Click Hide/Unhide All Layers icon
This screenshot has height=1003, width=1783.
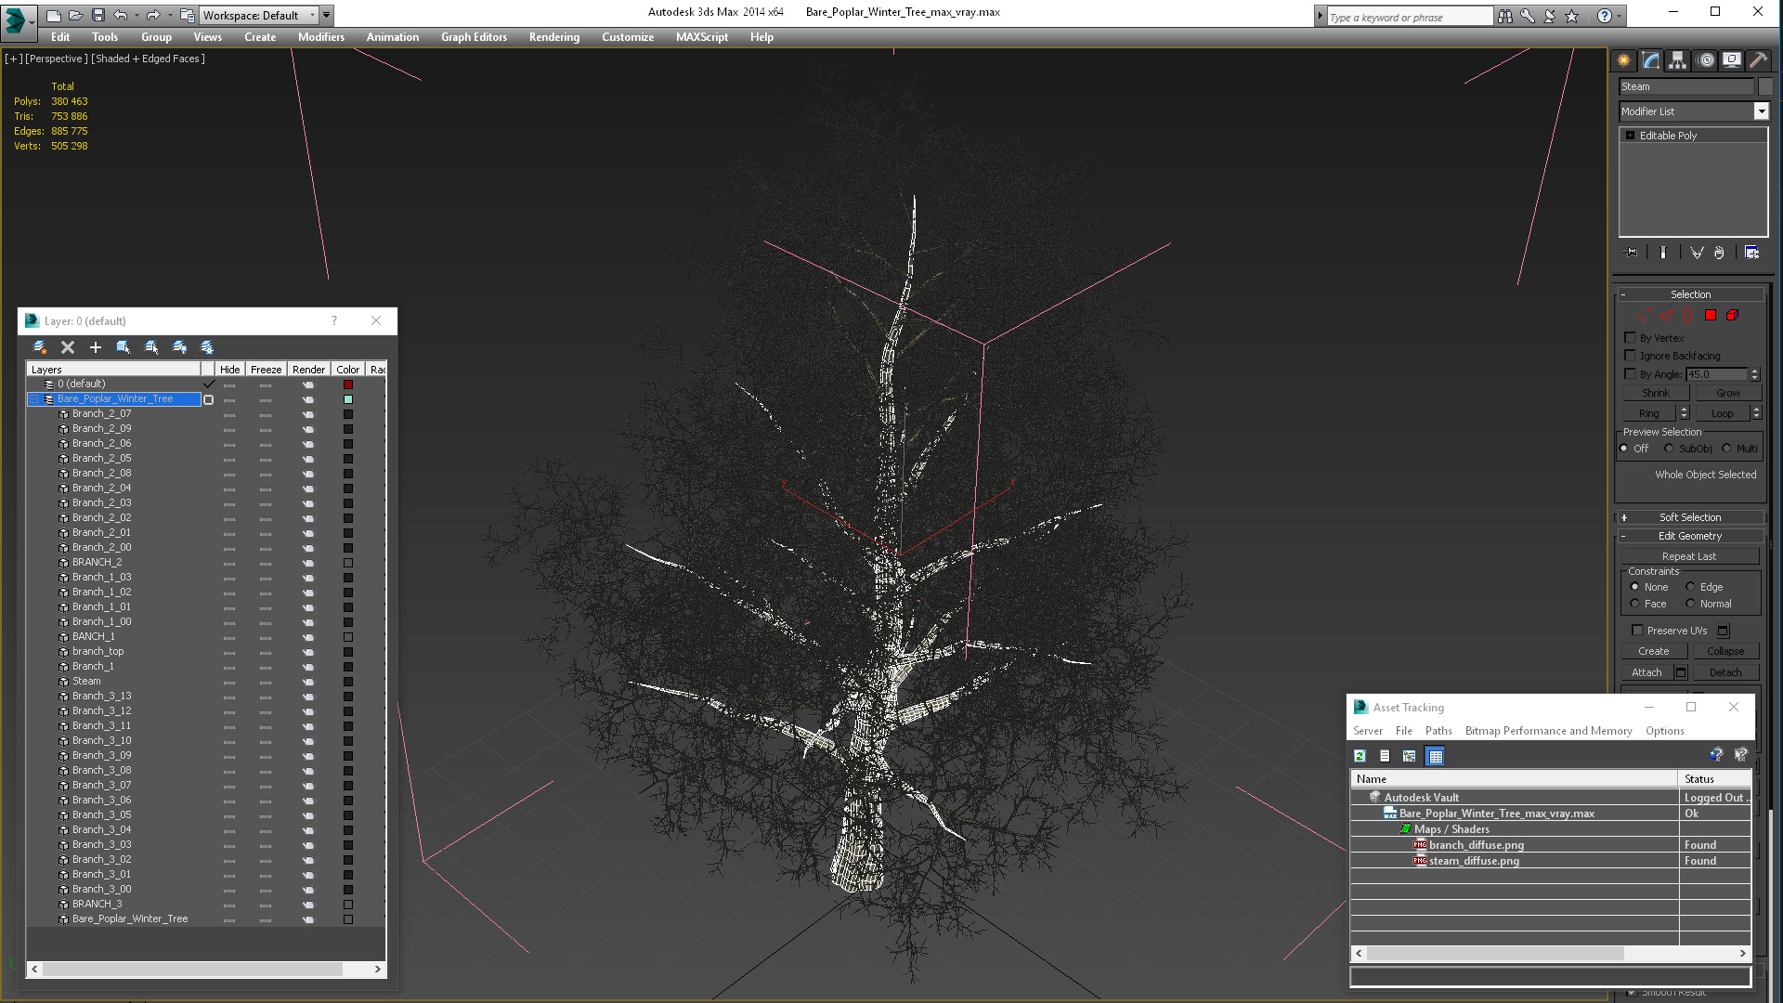[x=179, y=347]
